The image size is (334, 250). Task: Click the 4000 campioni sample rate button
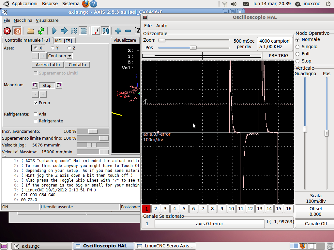click(x=275, y=44)
